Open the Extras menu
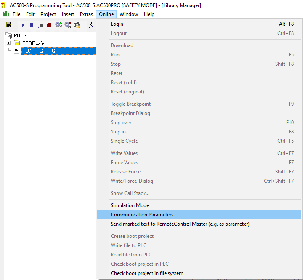303x280 pixels. pyautogui.click(x=86, y=14)
